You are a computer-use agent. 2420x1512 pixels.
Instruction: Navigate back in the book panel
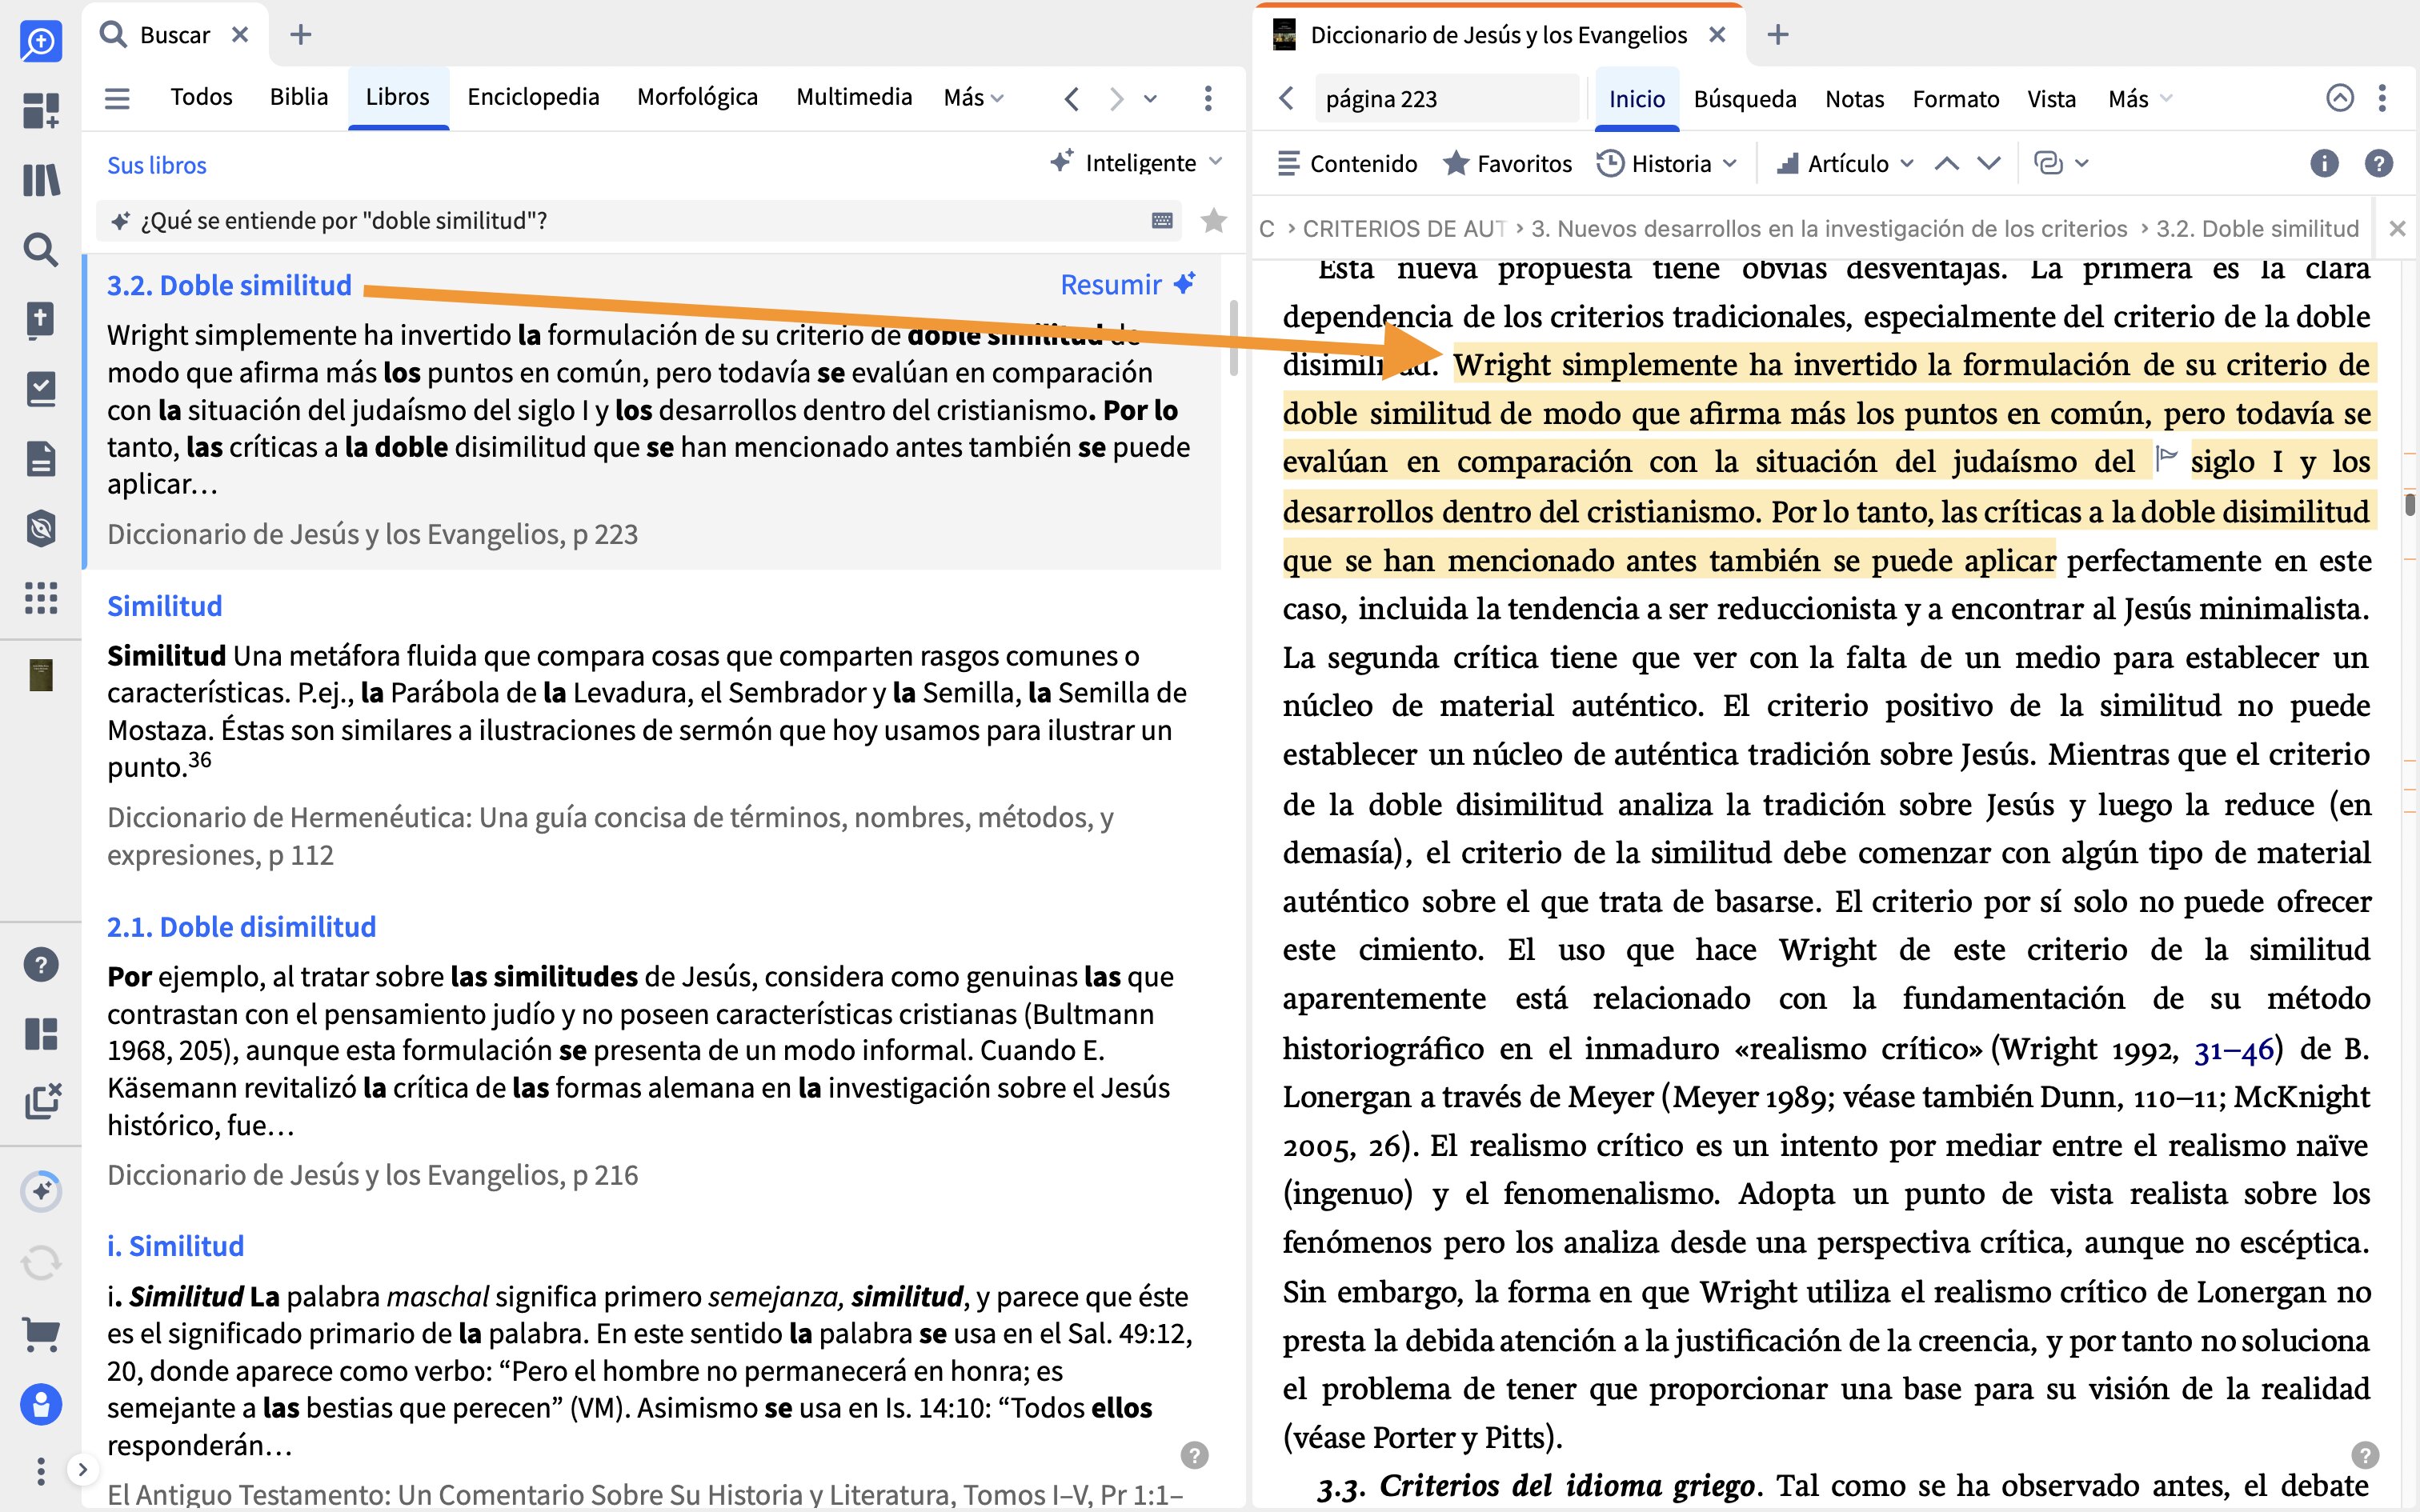point(1286,98)
